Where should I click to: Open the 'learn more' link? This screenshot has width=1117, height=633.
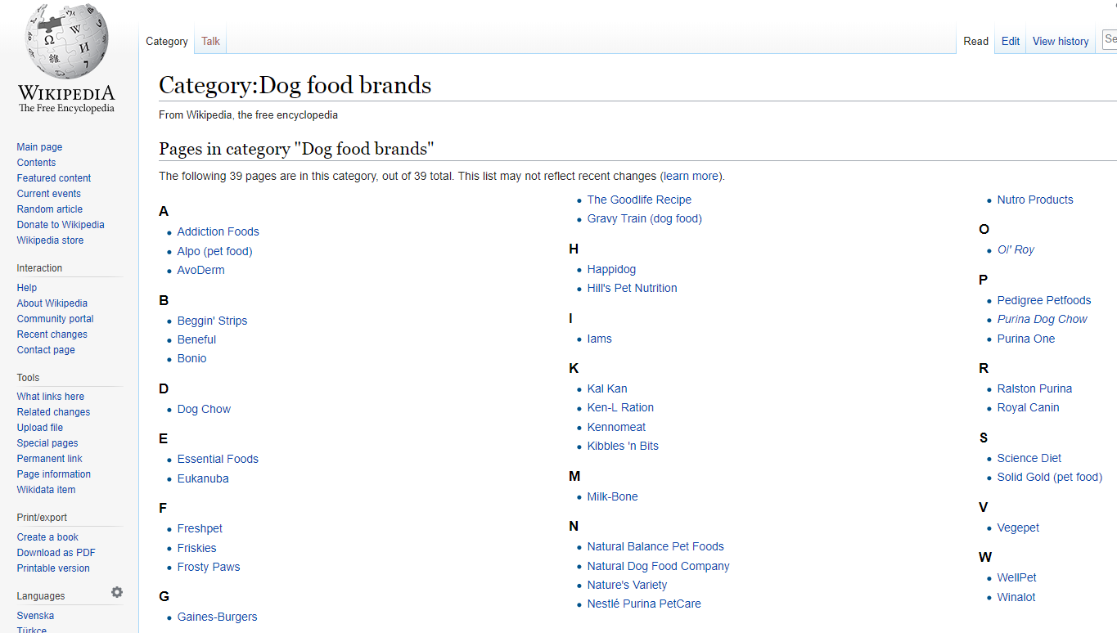point(691,176)
